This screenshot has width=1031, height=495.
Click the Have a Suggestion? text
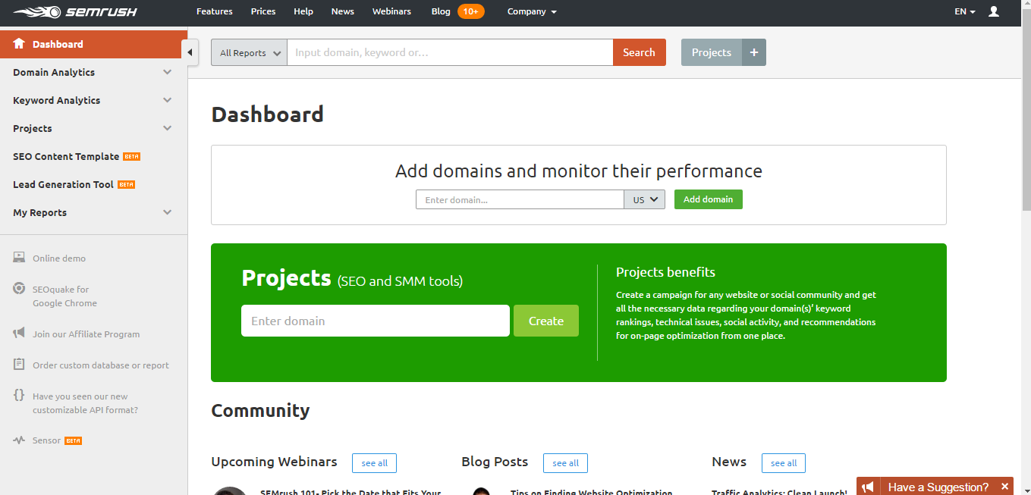pyautogui.click(x=938, y=487)
